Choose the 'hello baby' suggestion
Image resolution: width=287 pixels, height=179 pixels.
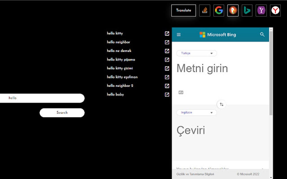115,94
